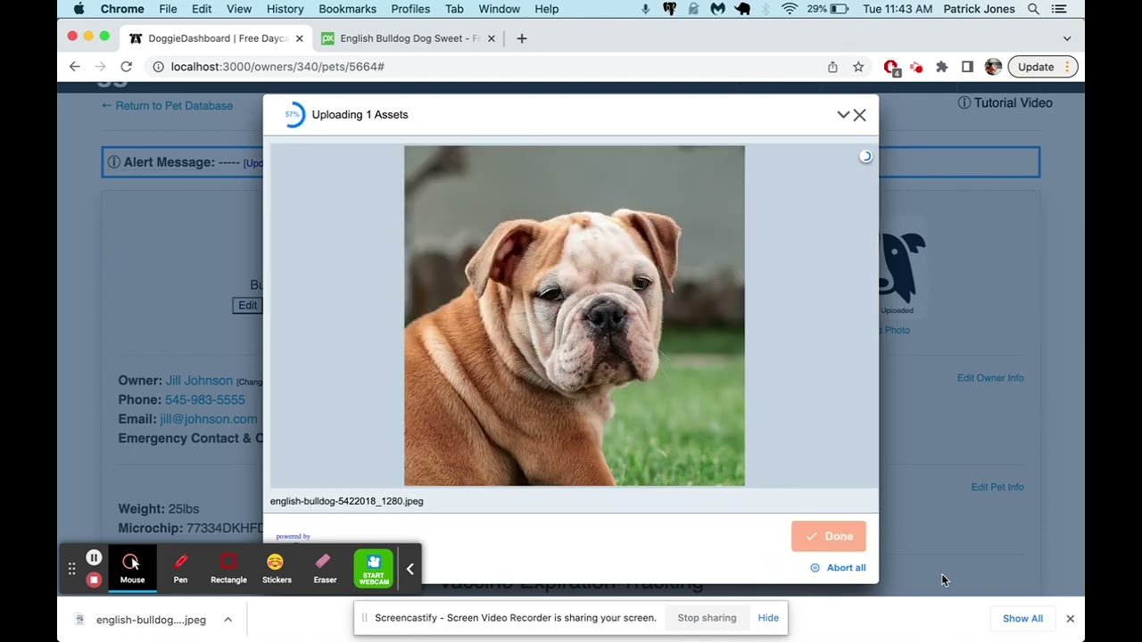The width and height of the screenshot is (1142, 642).
Task: Close the English Bulldog tab
Action: tap(491, 38)
